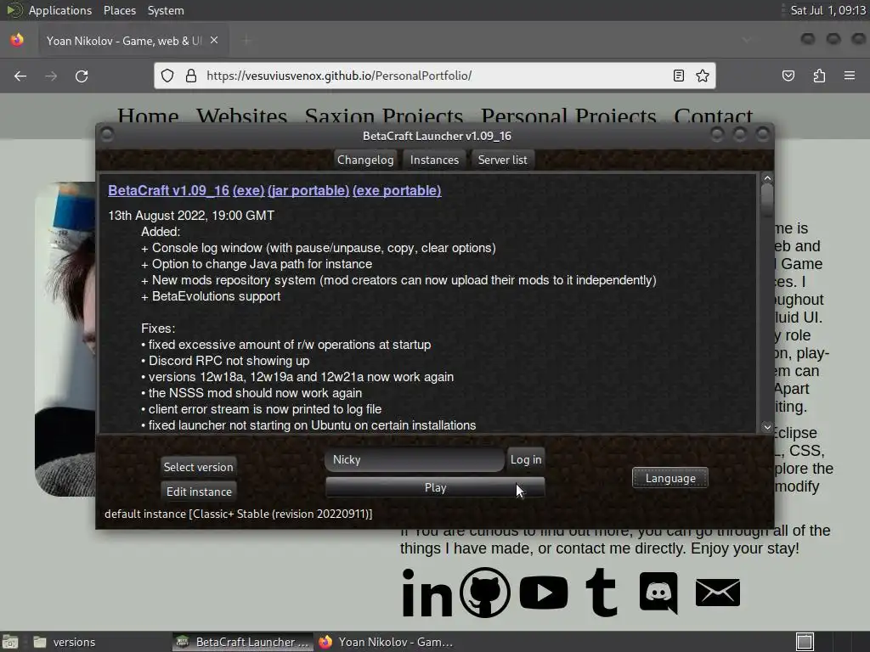
Task: Click the "BetaEvolutions support" changelog line
Action: click(x=211, y=296)
